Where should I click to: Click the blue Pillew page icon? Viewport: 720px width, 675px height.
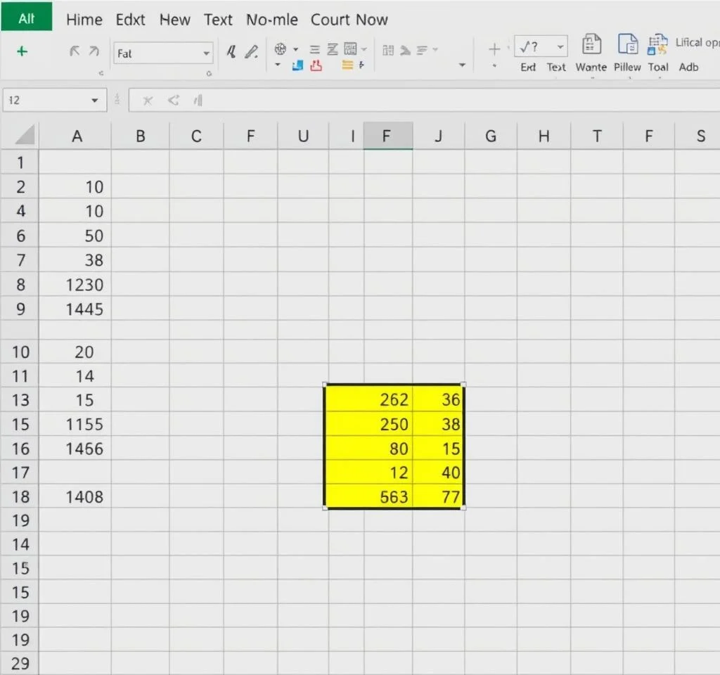click(627, 45)
